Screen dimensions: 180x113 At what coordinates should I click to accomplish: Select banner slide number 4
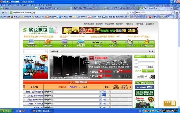130,76
